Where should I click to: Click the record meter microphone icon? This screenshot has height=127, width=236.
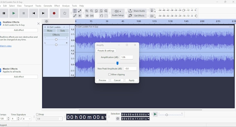(x=152, y=10)
